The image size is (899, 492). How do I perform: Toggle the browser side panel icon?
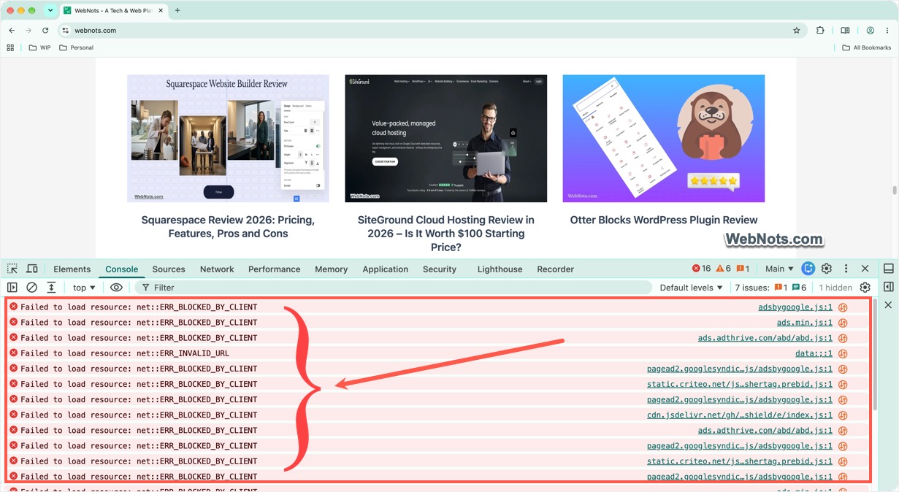[845, 31]
